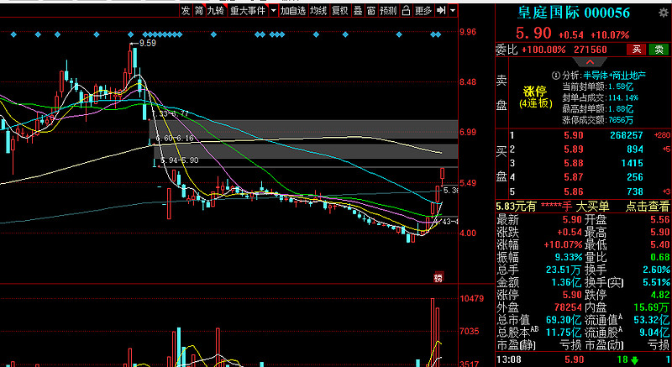Click the red 榜 badge on the chart
Viewport: 672px width, 367px height.
pyautogui.click(x=438, y=277)
